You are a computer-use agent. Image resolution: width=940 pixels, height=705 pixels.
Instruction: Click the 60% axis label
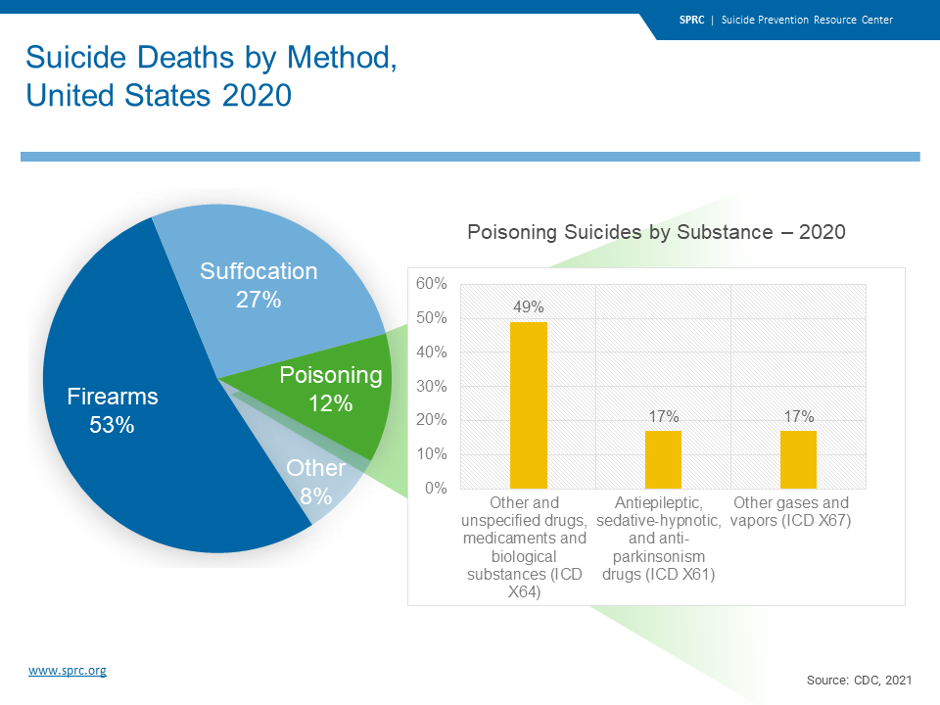[432, 283]
